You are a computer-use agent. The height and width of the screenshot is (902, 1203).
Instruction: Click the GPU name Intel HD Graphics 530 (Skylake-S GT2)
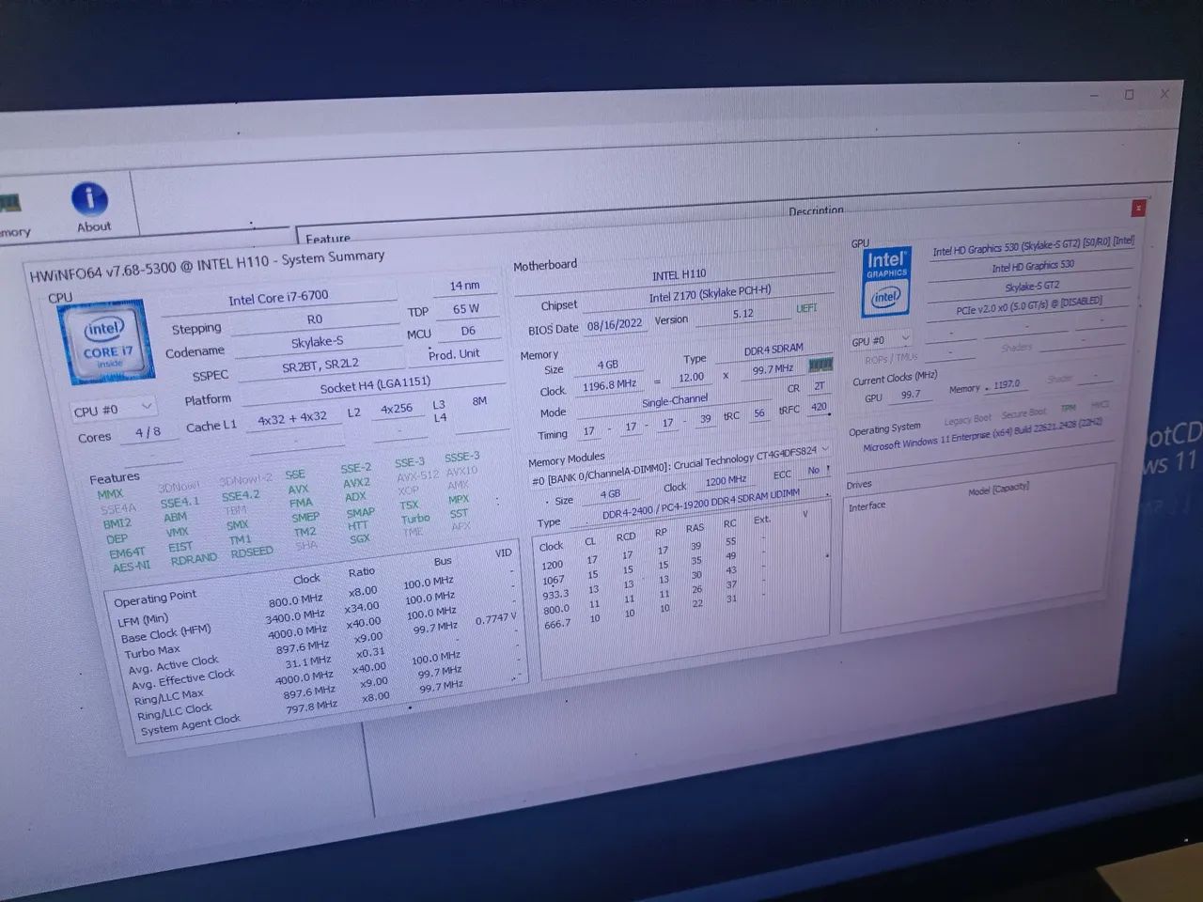1033,245
